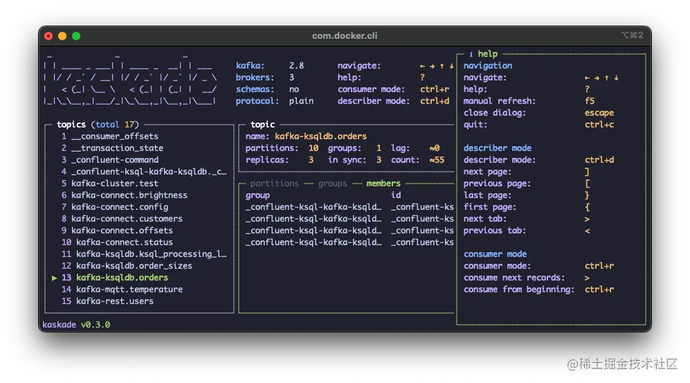Open the members tab
Image resolution: width=690 pixels, height=383 pixels.
pyautogui.click(x=383, y=184)
